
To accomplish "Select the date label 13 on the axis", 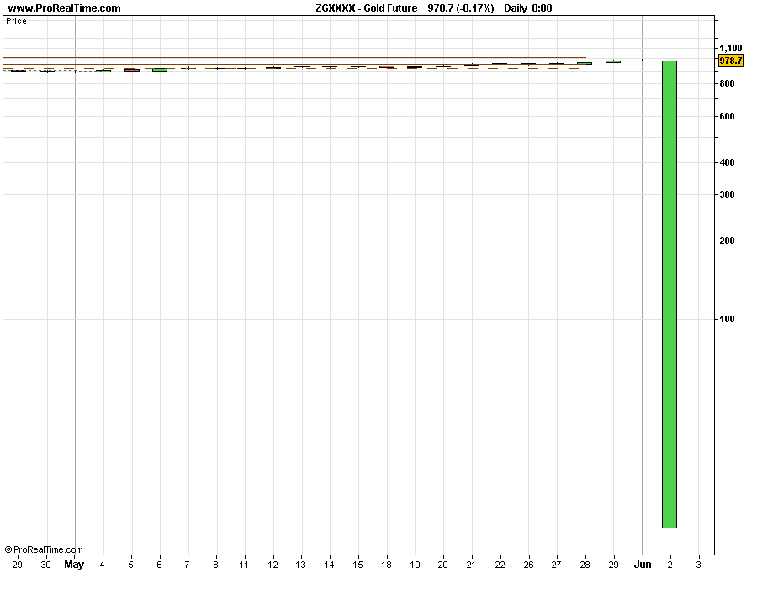I will click(301, 565).
